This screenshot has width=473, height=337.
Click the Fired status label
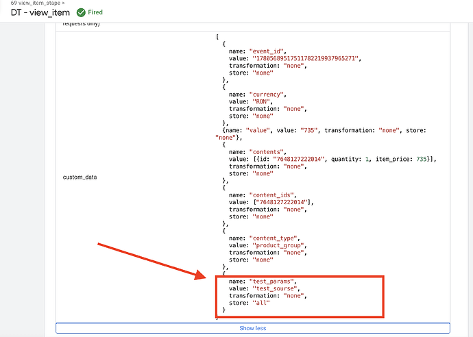click(x=95, y=12)
